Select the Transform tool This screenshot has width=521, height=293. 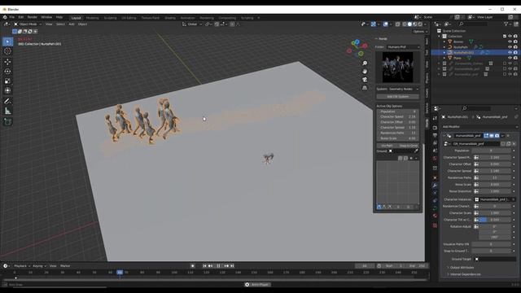(x=7, y=90)
